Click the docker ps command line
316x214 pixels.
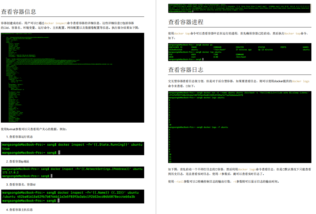[191, 45]
